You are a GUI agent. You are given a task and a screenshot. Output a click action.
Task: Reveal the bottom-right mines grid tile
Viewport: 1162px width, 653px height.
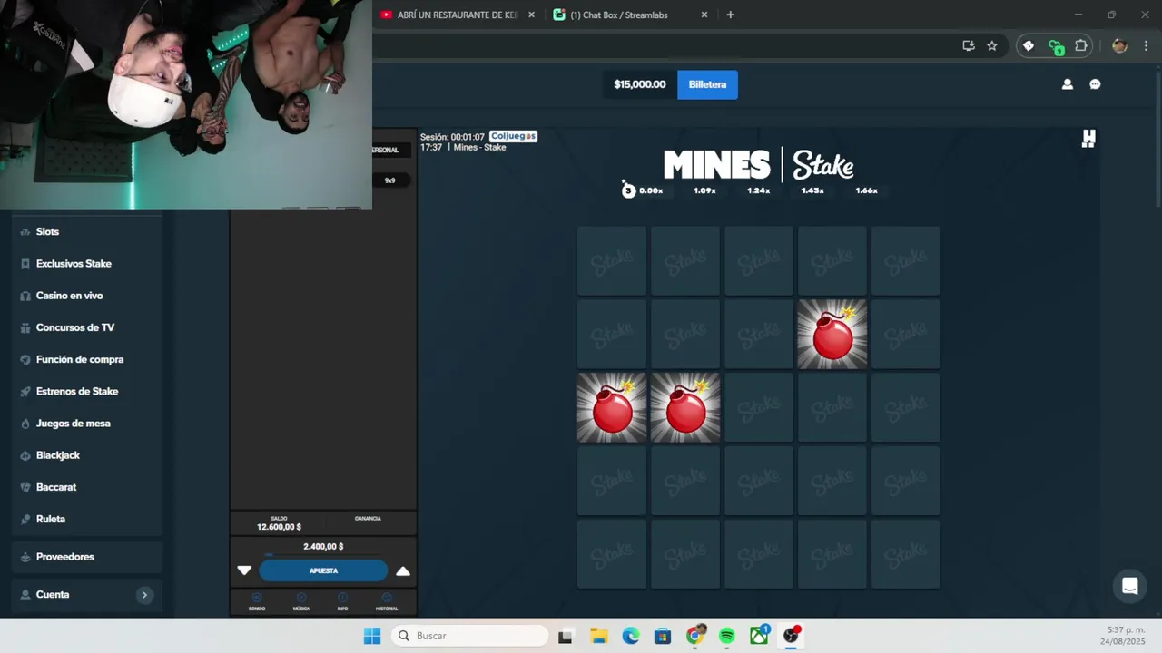tap(906, 554)
